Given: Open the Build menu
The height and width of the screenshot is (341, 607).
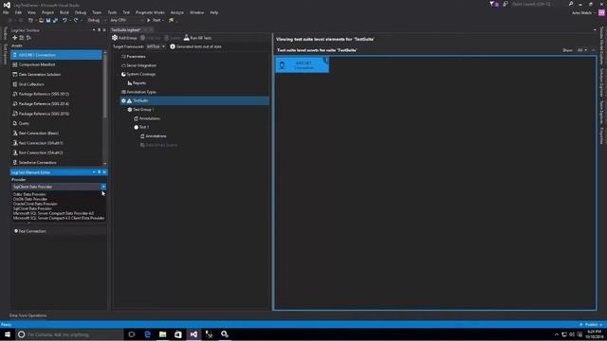Looking at the screenshot, I should 64,12.
